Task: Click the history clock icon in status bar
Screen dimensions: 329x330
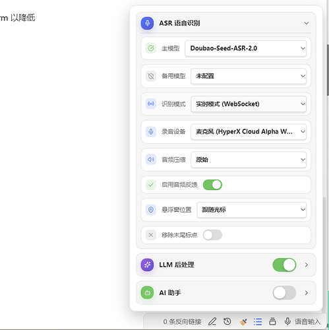Action: click(227, 321)
